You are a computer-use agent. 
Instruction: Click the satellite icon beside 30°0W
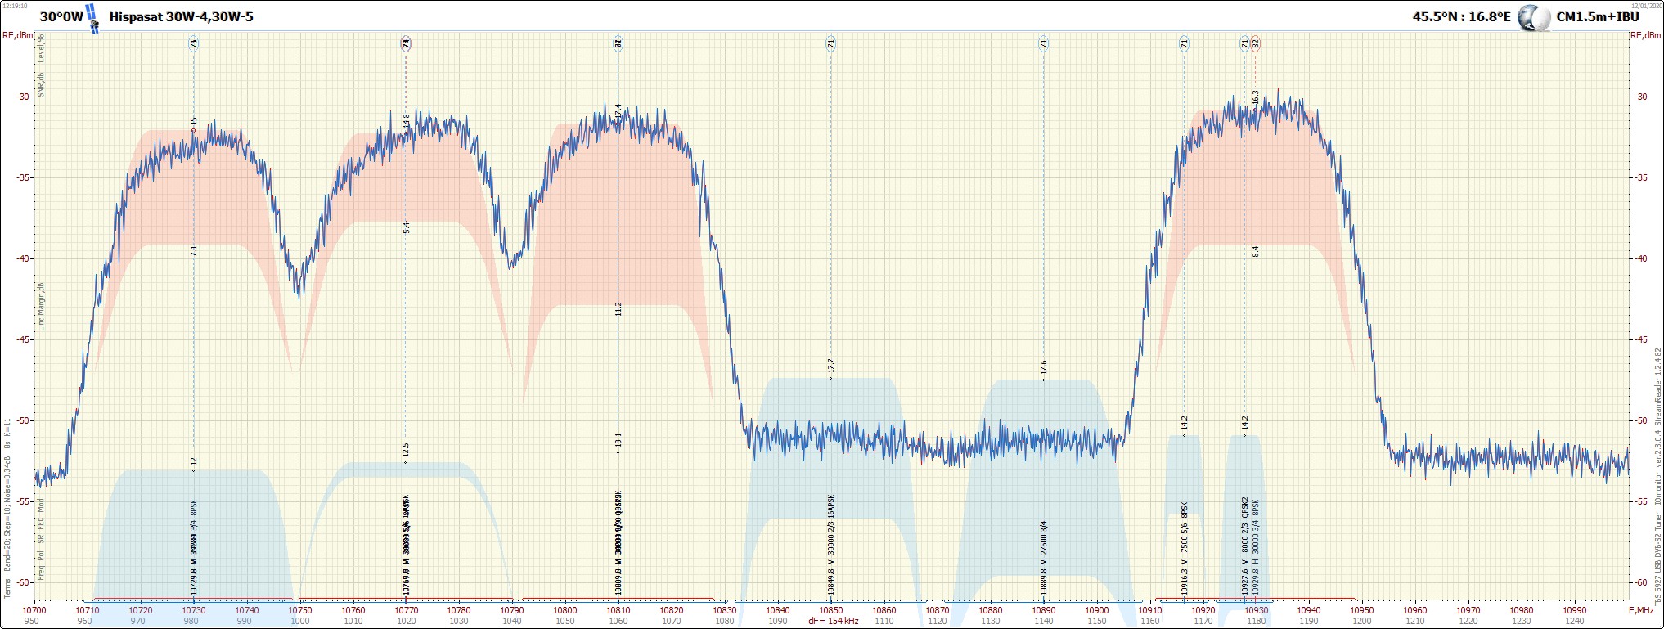point(93,18)
